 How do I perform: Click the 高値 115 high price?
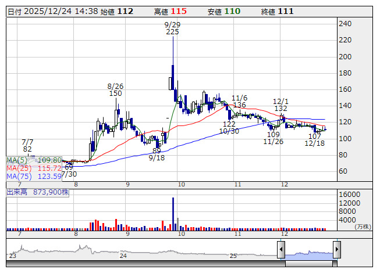tap(171, 12)
